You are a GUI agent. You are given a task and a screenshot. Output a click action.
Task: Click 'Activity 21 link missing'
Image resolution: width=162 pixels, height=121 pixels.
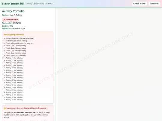coord(14,70)
